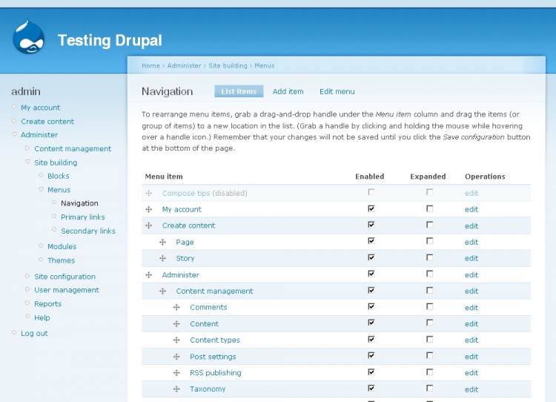Enable Expanded checkbox for Create content
The width and height of the screenshot is (556, 402).
pos(429,225)
